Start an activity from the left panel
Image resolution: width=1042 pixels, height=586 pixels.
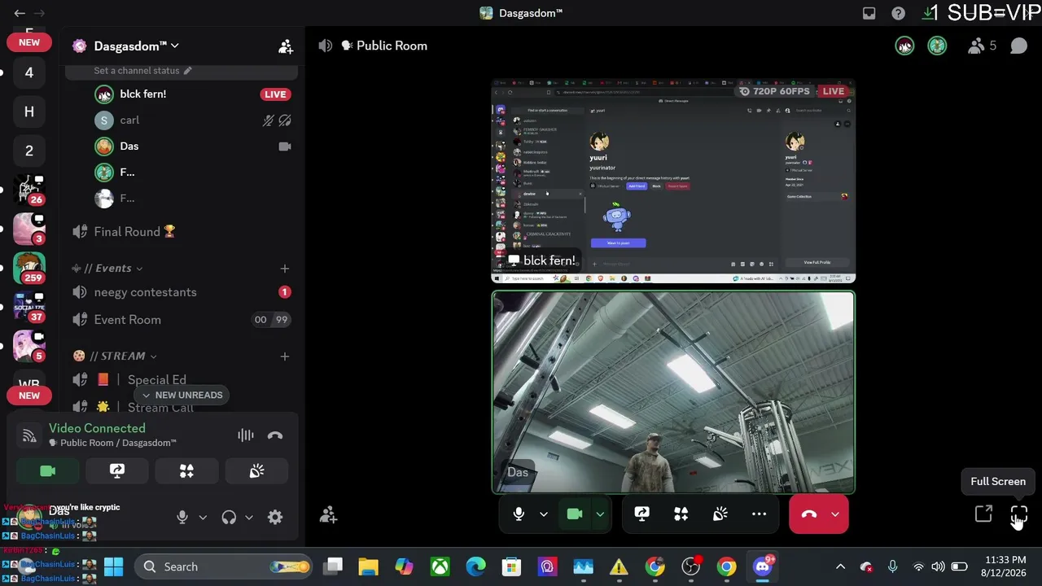tap(186, 470)
